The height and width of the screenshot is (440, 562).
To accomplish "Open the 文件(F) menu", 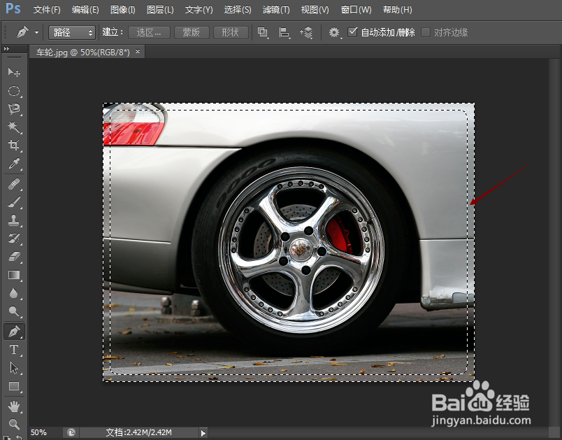I will (x=47, y=10).
